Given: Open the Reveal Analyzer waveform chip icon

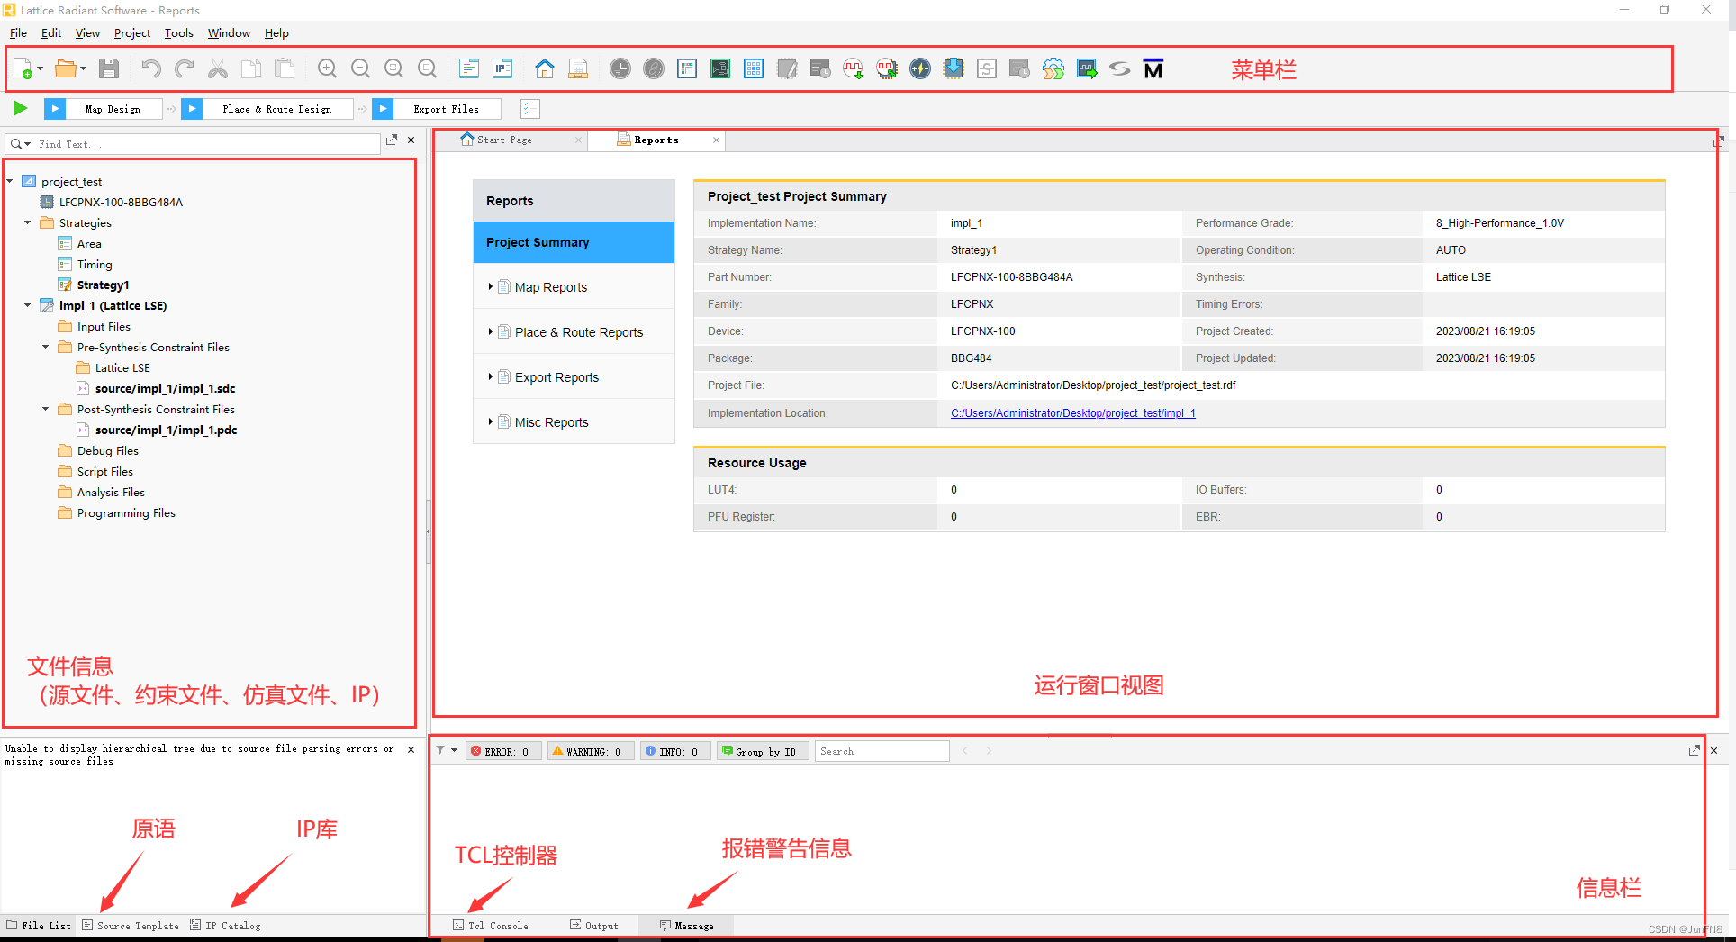Looking at the screenshot, I should (x=887, y=68).
